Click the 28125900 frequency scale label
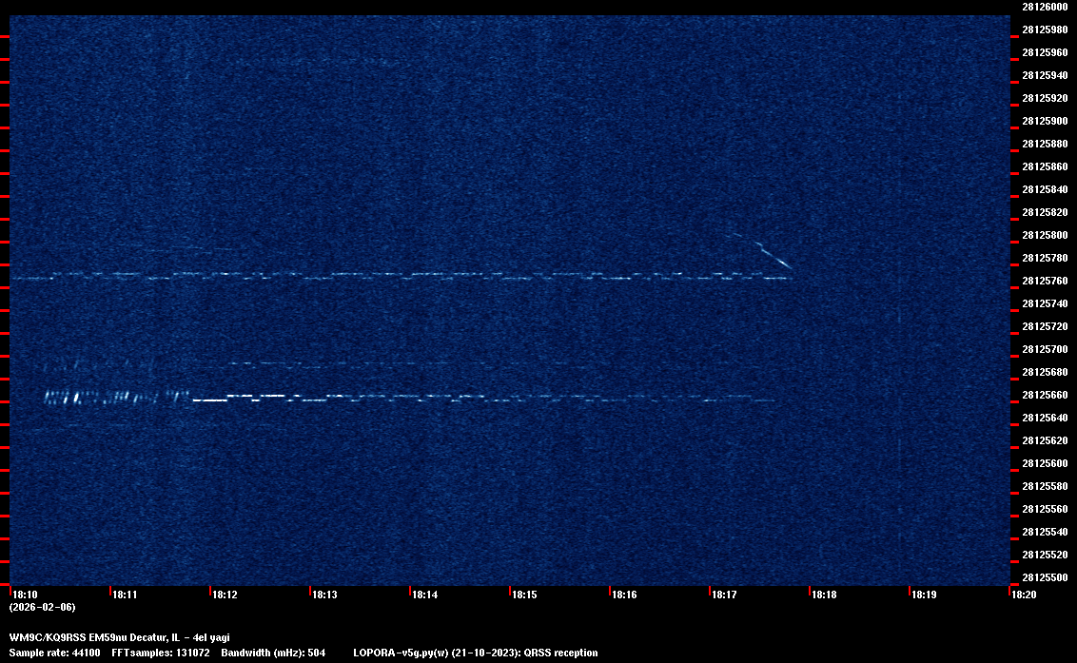 coord(1044,121)
